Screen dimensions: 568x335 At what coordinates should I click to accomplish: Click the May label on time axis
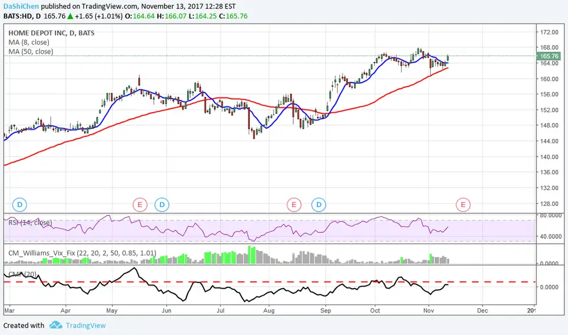112,311
